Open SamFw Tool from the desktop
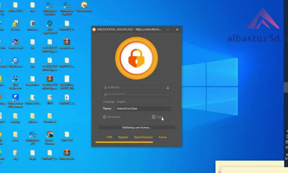The width and height of the screenshot is (288, 173). 16,44
